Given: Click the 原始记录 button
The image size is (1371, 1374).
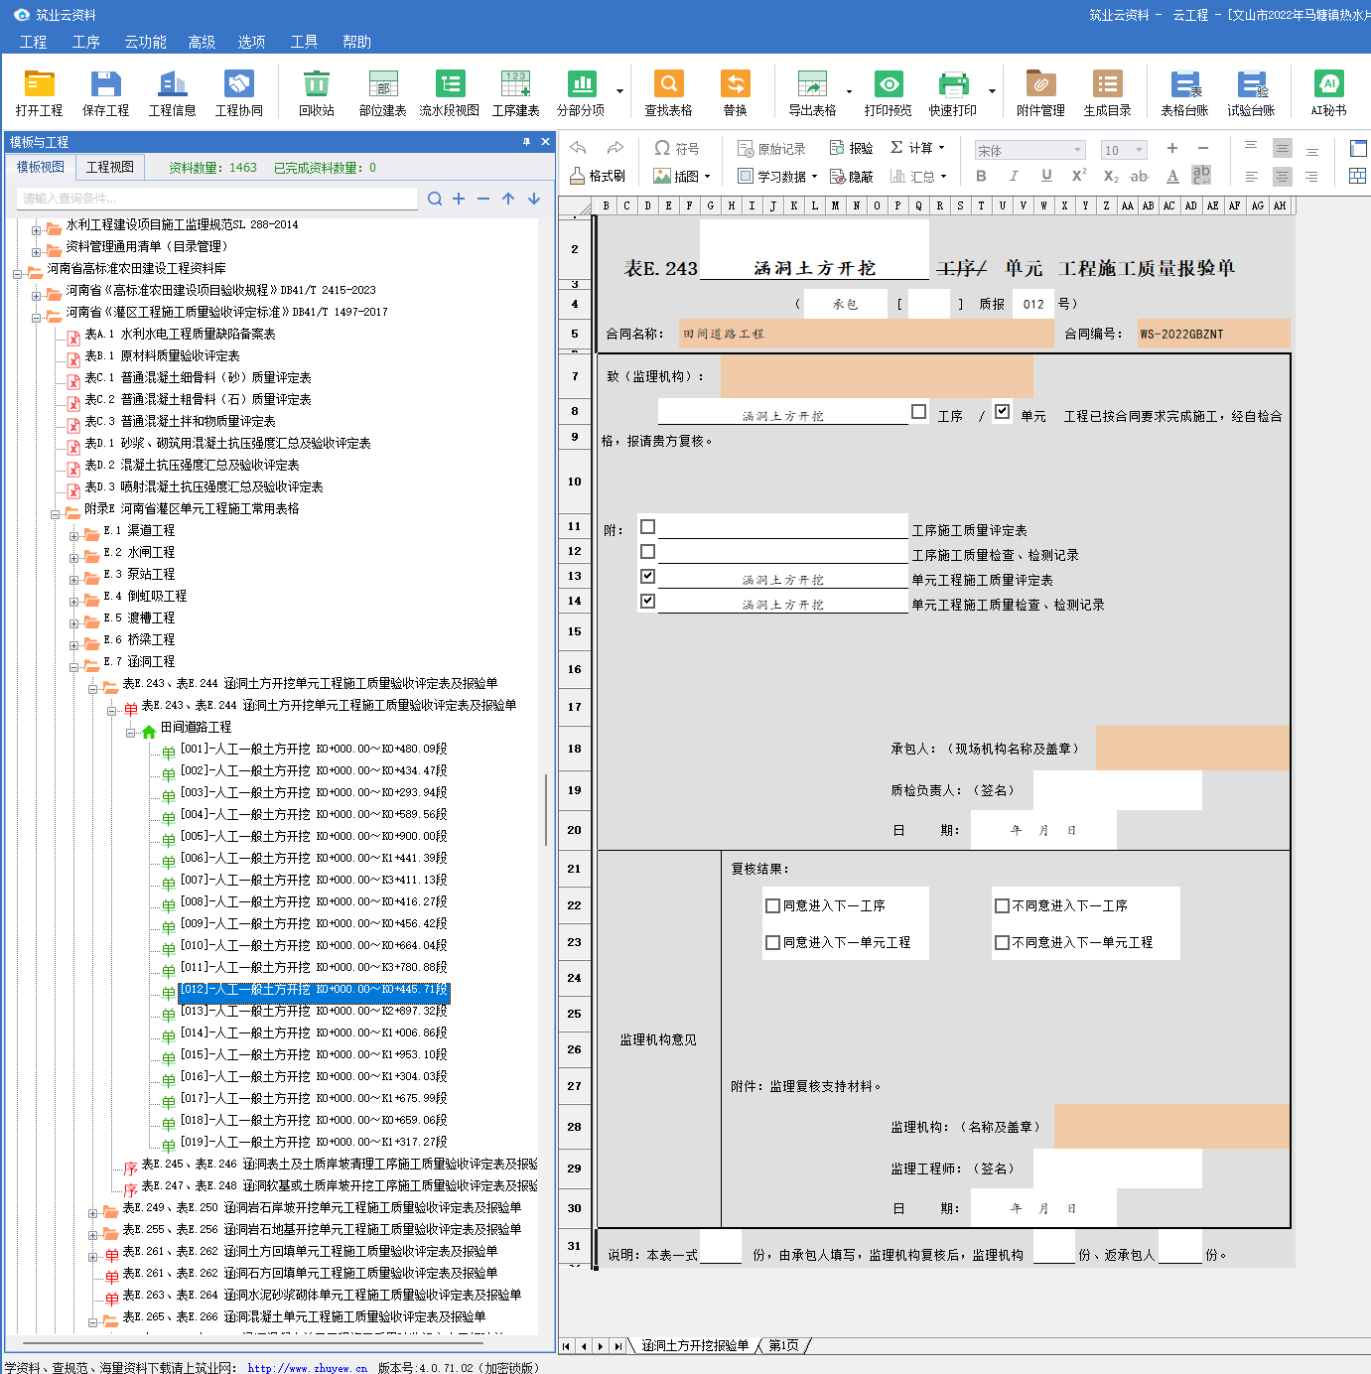Looking at the screenshot, I should (x=771, y=148).
